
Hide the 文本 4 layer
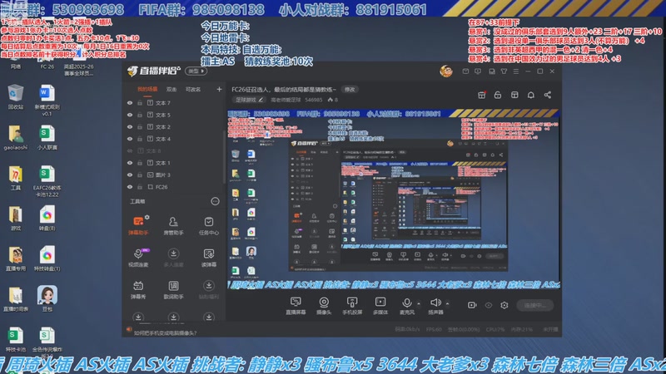pyautogui.click(x=130, y=139)
